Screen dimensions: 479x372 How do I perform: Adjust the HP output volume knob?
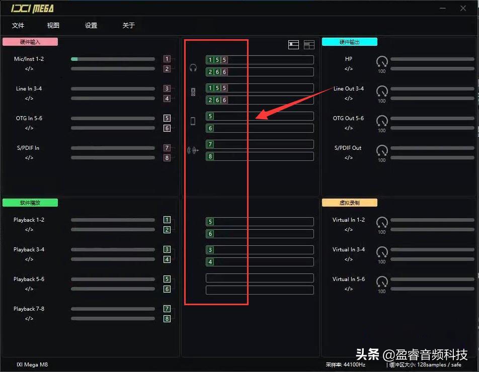click(382, 62)
